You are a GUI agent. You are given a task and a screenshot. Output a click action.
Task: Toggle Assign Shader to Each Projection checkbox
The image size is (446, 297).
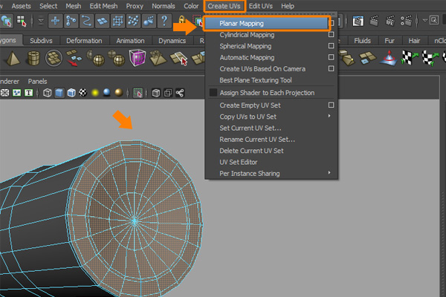click(x=213, y=93)
